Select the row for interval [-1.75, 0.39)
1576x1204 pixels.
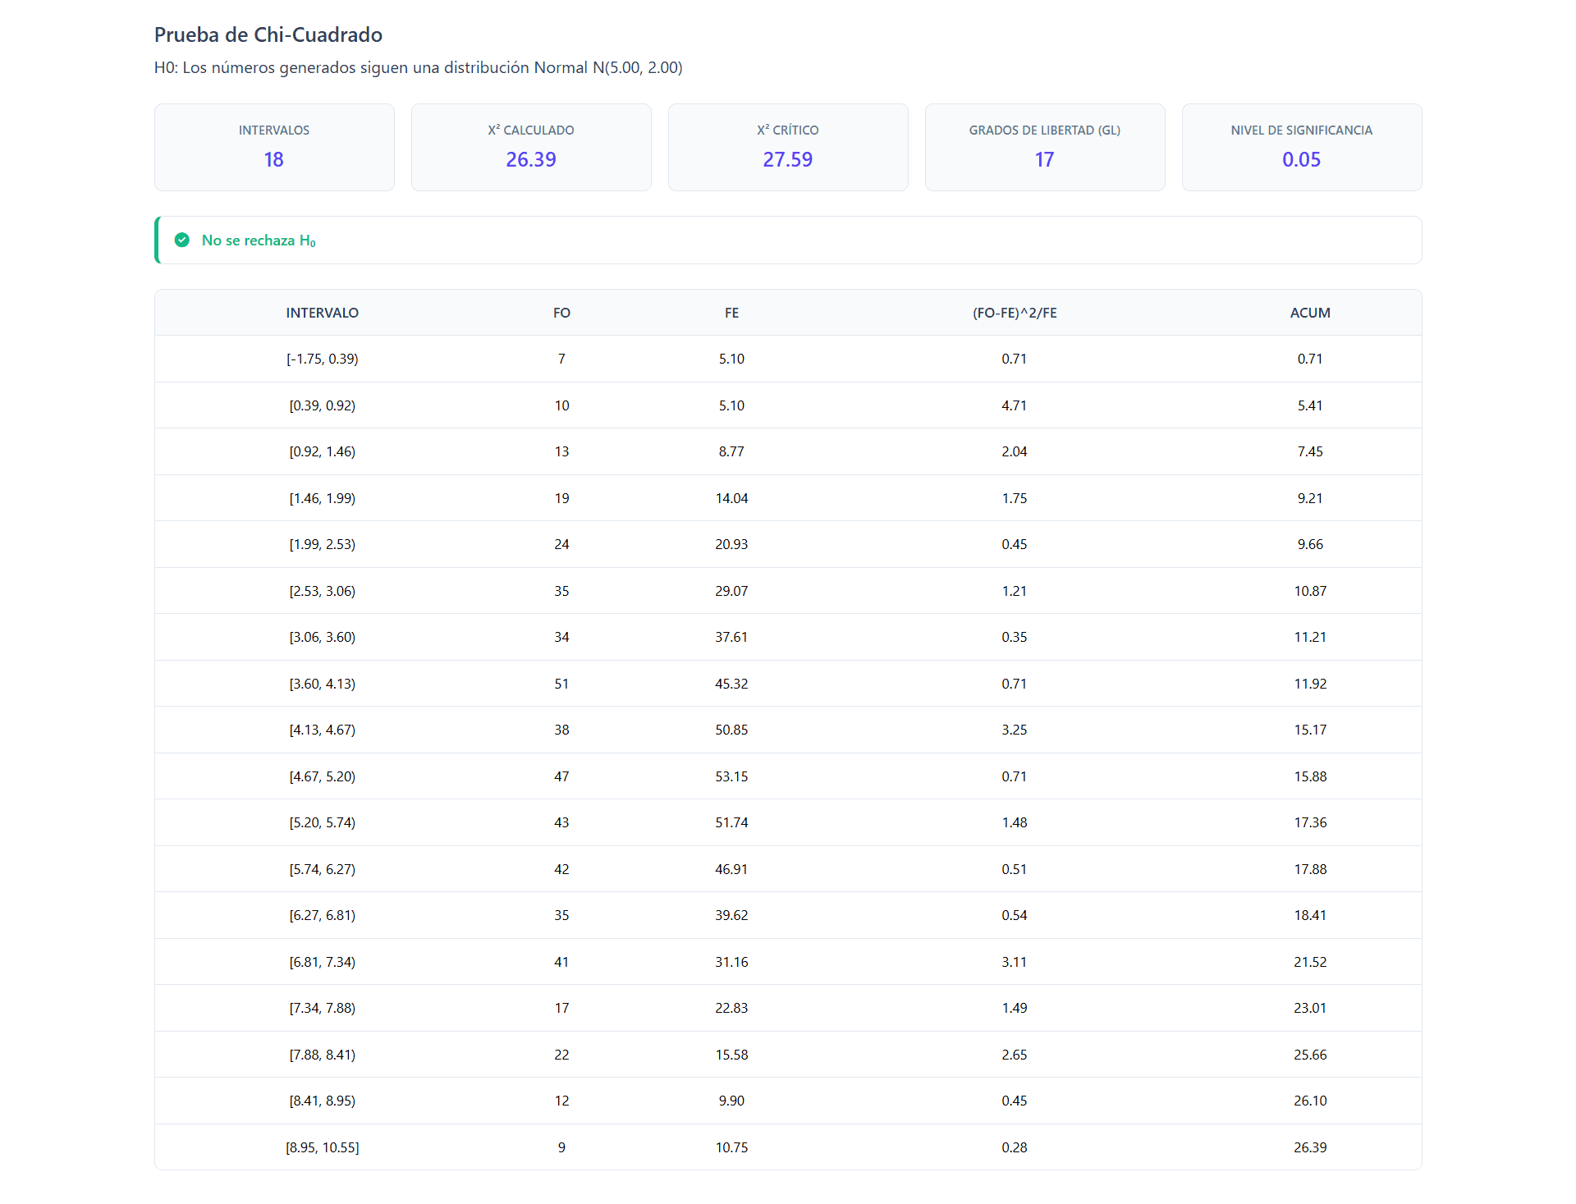click(x=788, y=359)
